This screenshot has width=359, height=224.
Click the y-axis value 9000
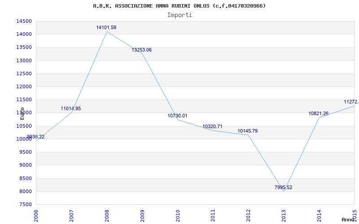point(25,165)
